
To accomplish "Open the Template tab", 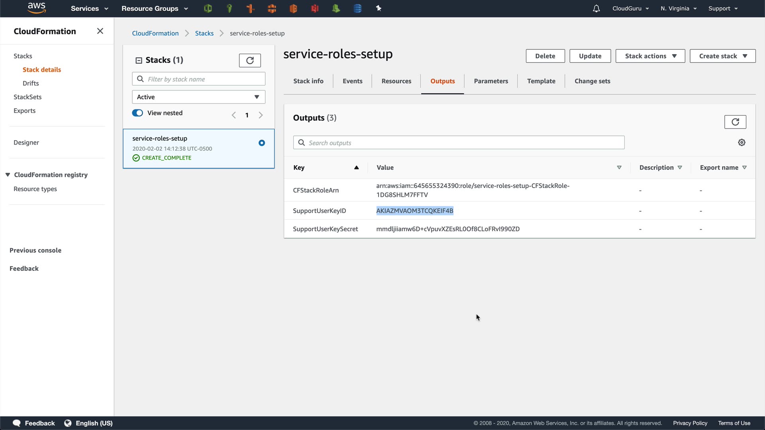I will (x=541, y=81).
